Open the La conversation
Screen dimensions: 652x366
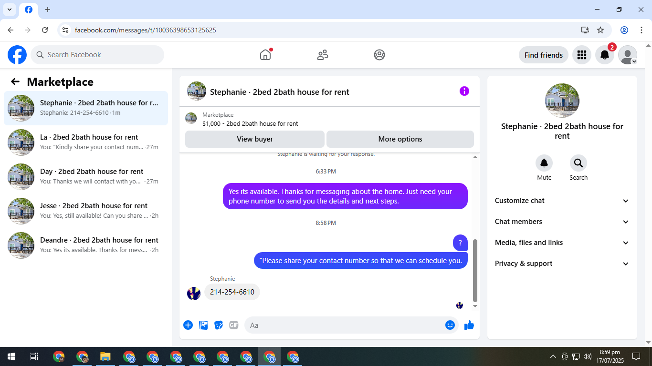(x=86, y=142)
